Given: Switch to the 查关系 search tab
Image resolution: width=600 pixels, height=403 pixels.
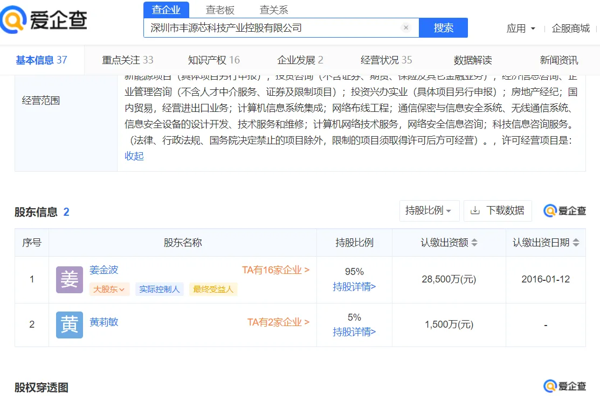Looking at the screenshot, I should click(274, 10).
